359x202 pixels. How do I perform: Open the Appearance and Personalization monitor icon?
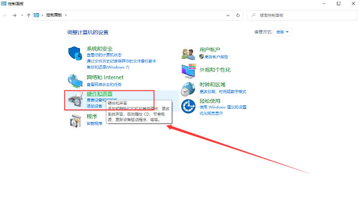point(188,71)
